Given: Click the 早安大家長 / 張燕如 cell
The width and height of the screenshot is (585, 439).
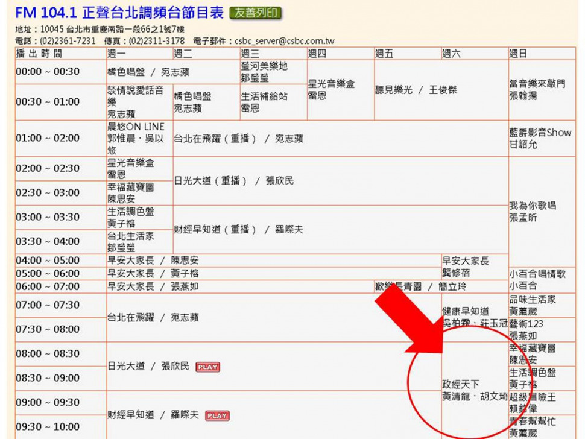Looking at the screenshot, I should (x=240, y=286).
